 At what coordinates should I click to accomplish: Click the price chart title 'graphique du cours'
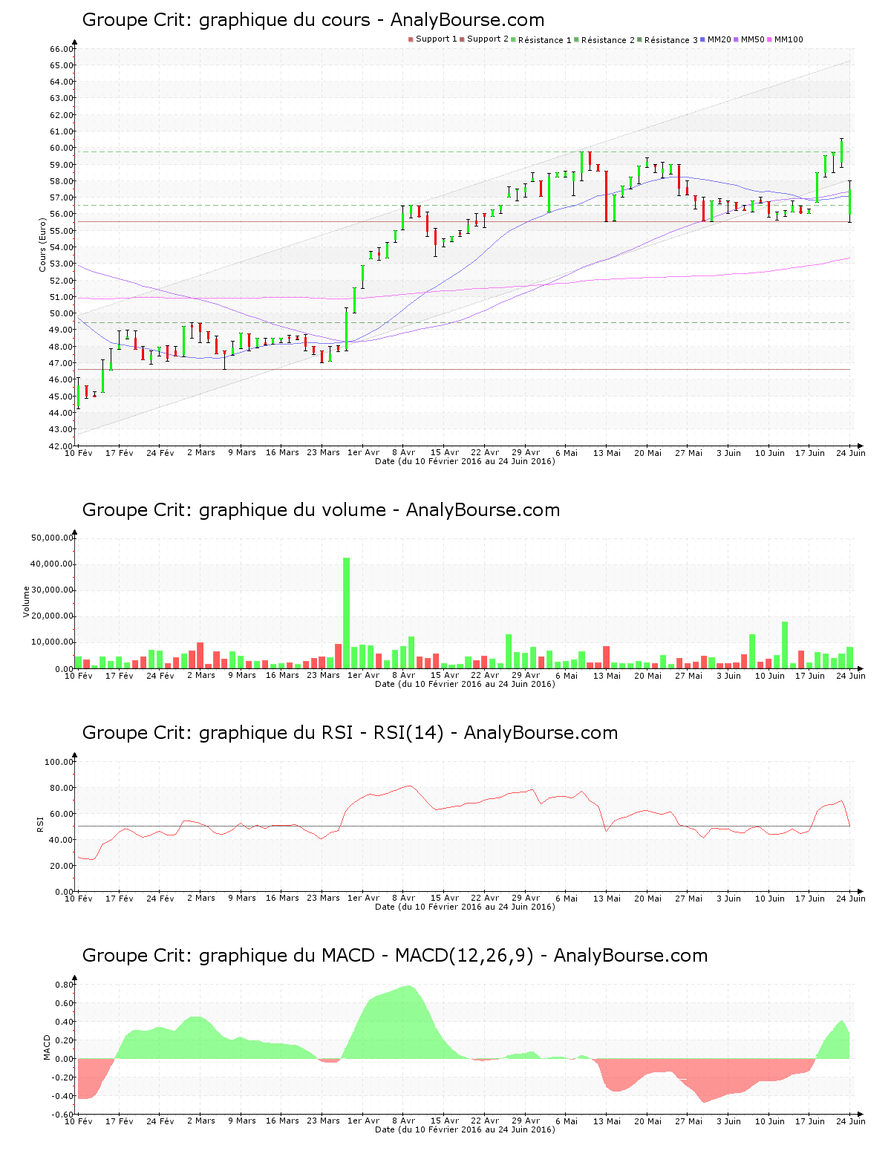tap(284, 20)
